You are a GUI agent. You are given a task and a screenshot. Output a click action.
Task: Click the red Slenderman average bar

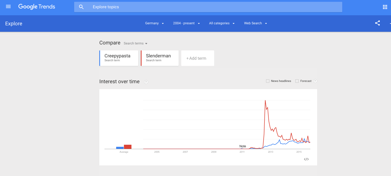tap(128, 147)
